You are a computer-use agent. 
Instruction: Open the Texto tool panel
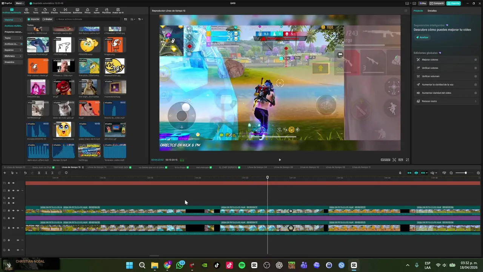pos(35,11)
